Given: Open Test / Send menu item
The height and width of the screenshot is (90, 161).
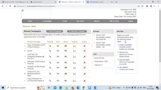Looking at the screenshot, I should pos(80,21).
